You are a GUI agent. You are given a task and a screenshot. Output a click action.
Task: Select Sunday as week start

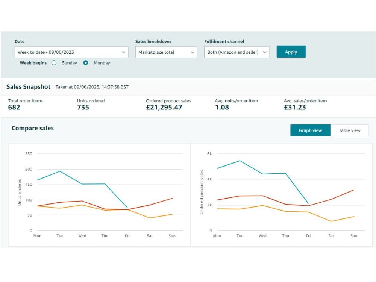[54, 63]
